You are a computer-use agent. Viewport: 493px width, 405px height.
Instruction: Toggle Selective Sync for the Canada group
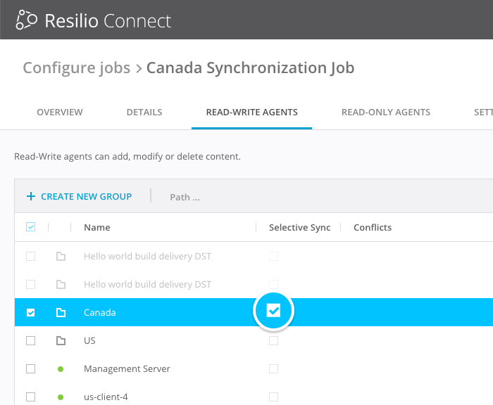273,311
